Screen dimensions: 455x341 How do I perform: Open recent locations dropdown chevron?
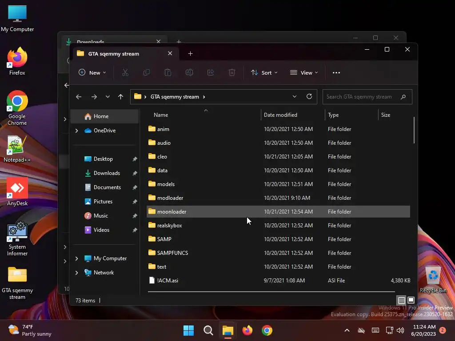pyautogui.click(x=108, y=97)
